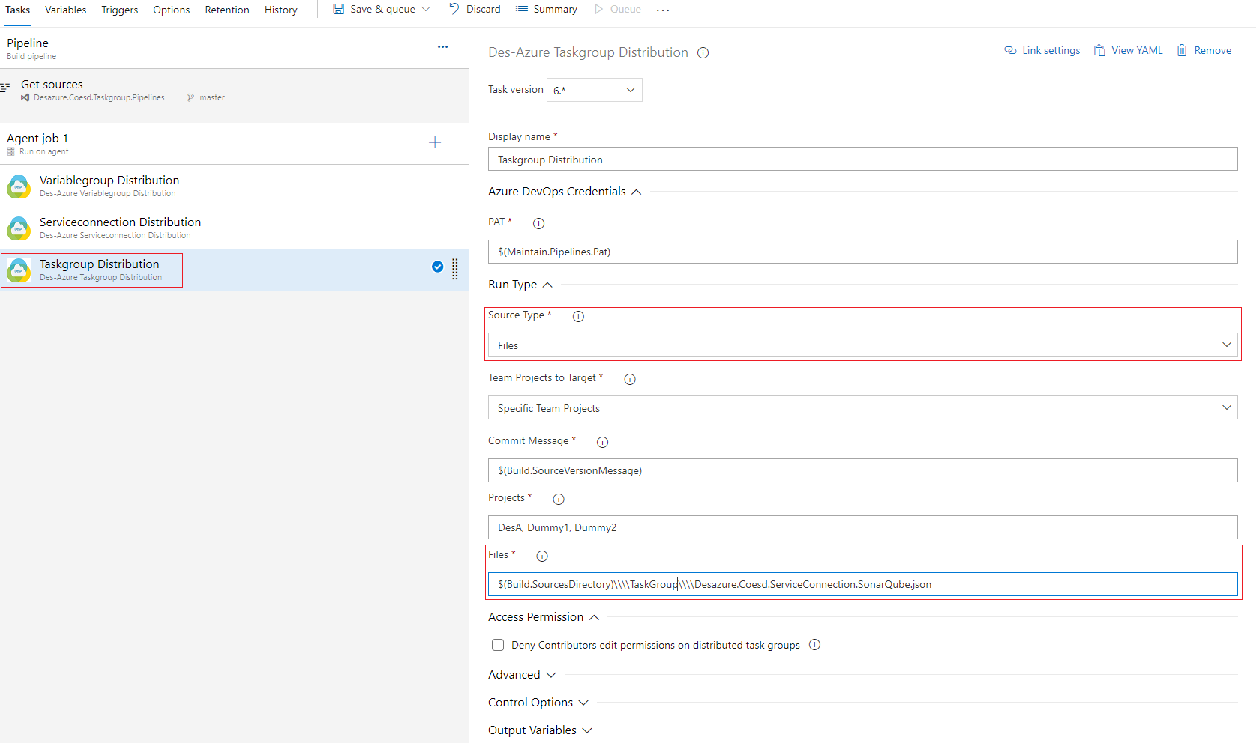Select the Serviceconnection Distribution task title
The height and width of the screenshot is (743, 1256).
(x=120, y=222)
